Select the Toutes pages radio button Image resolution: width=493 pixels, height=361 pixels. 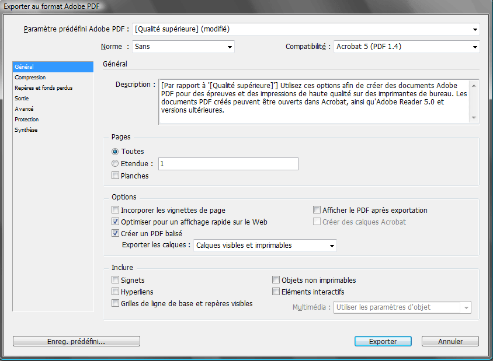[115, 152]
